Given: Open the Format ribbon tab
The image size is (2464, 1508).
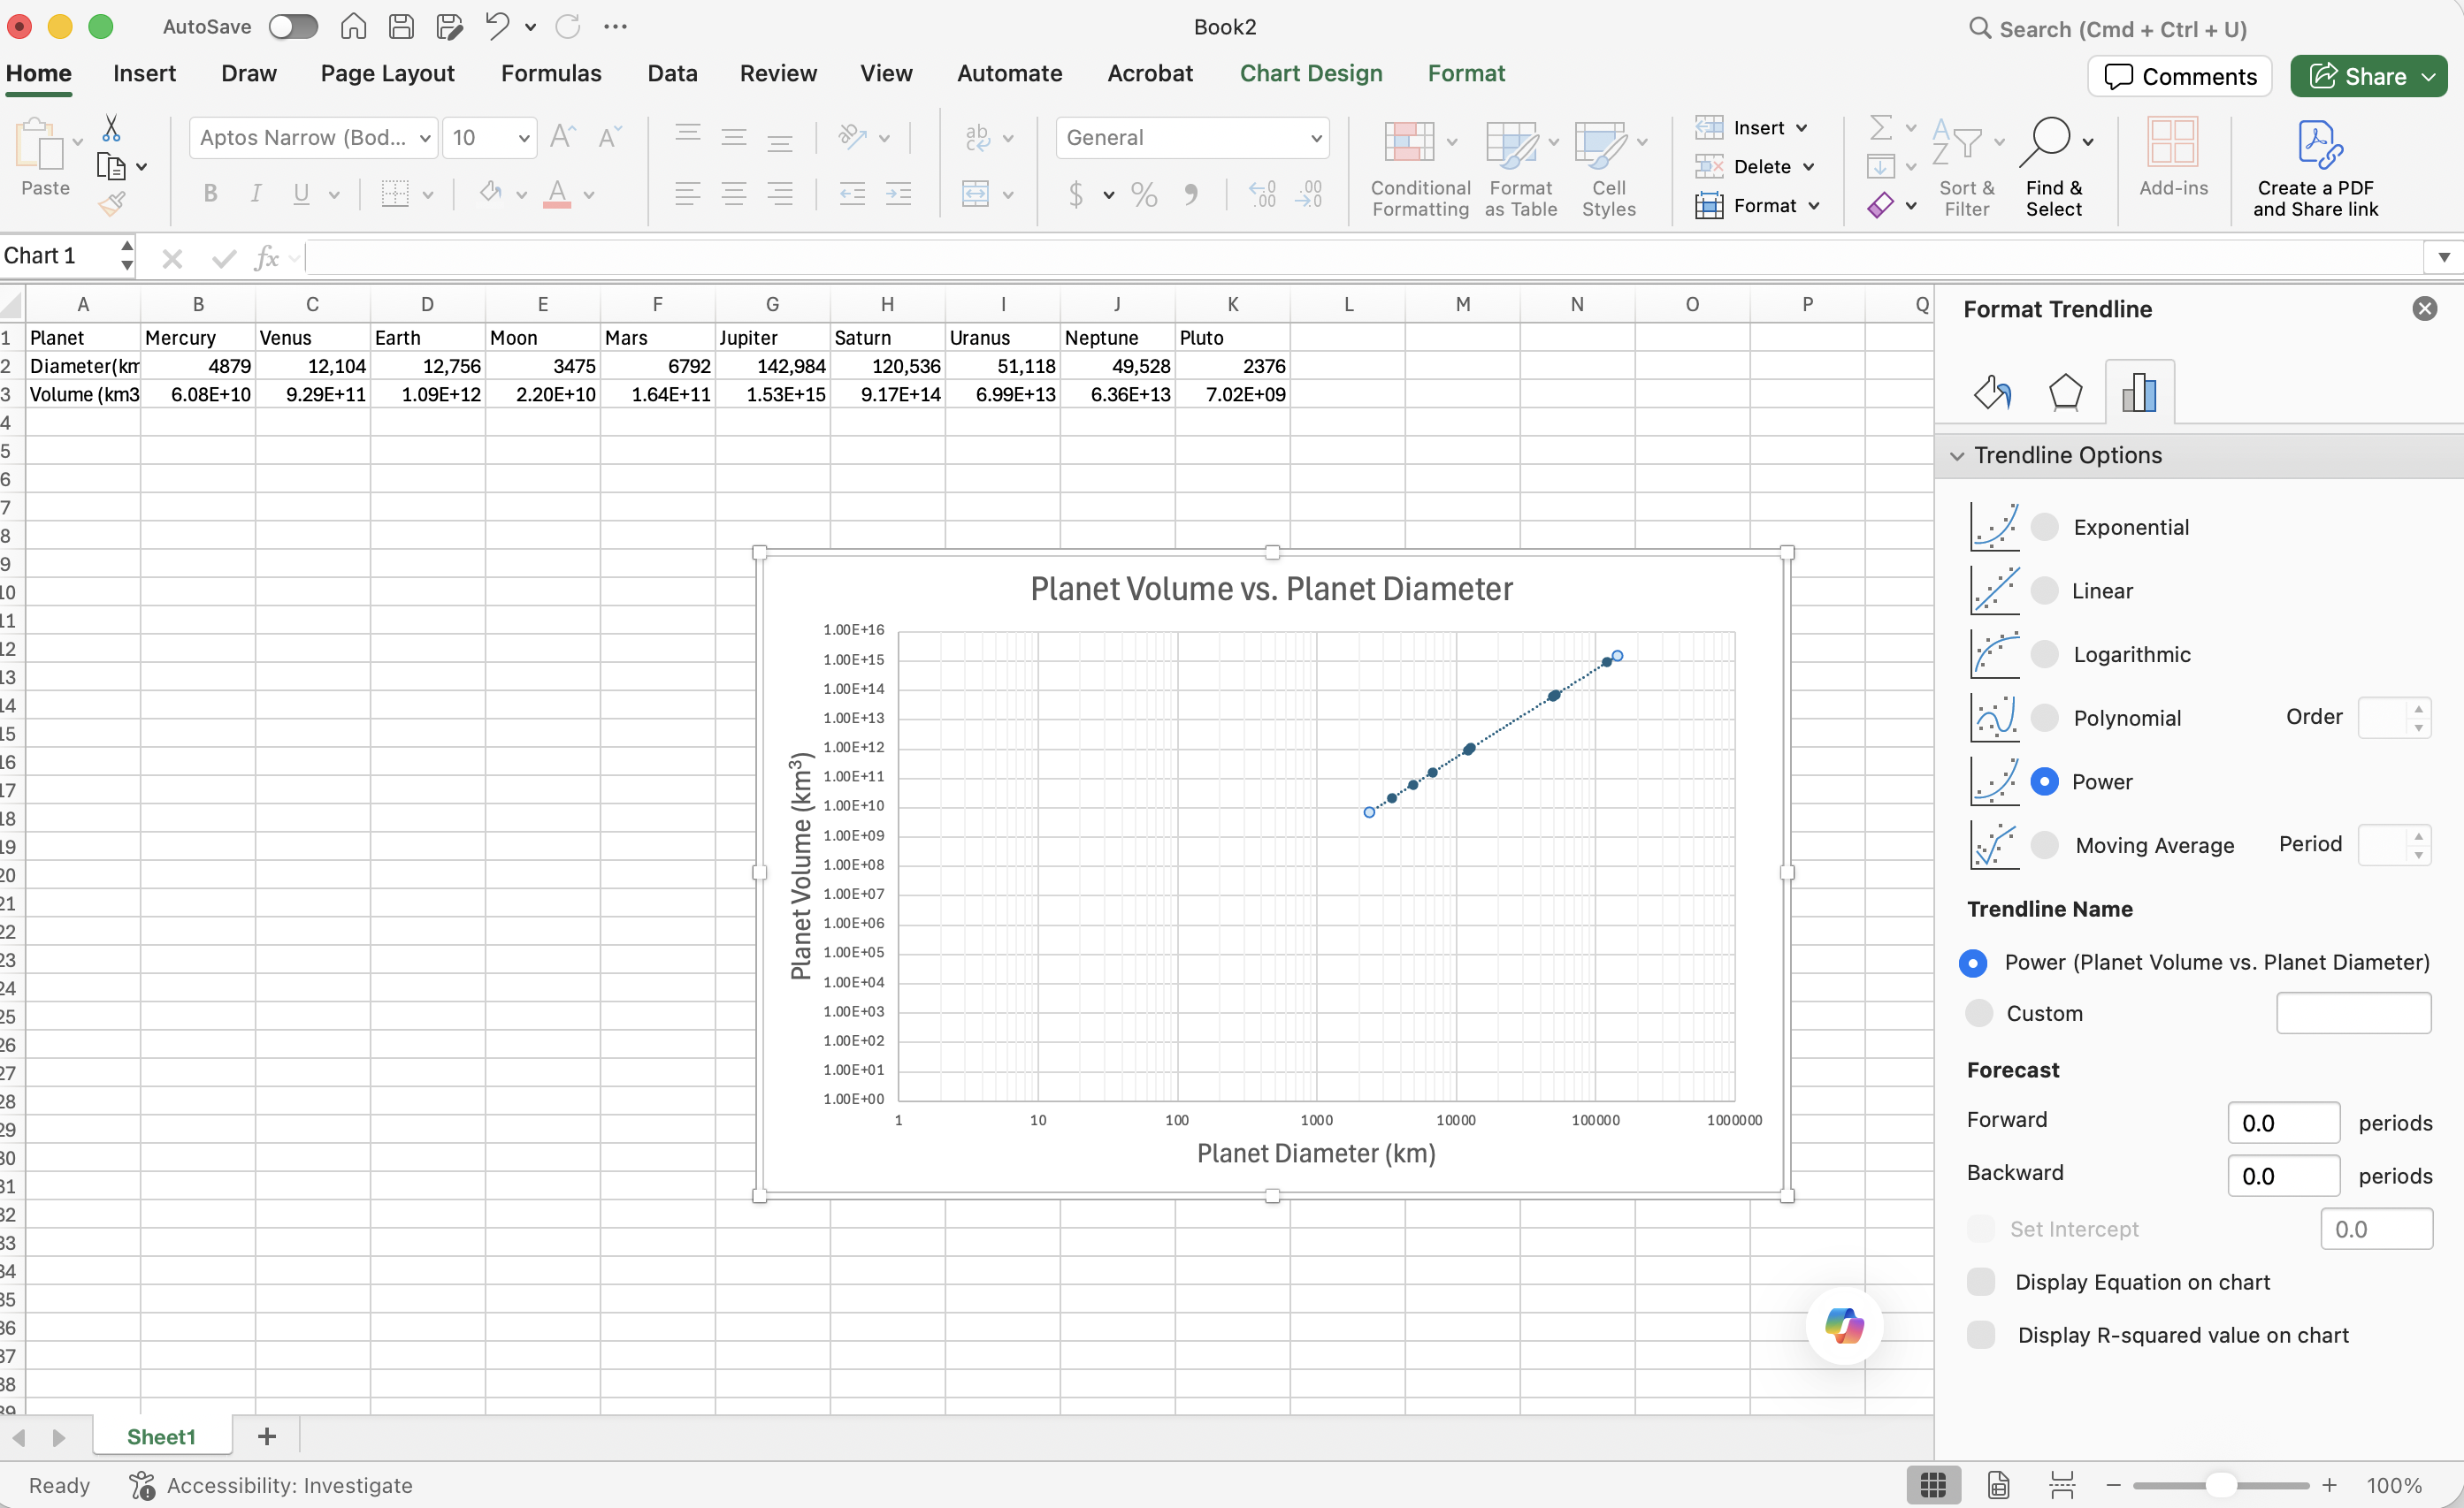Looking at the screenshot, I should 1466,73.
